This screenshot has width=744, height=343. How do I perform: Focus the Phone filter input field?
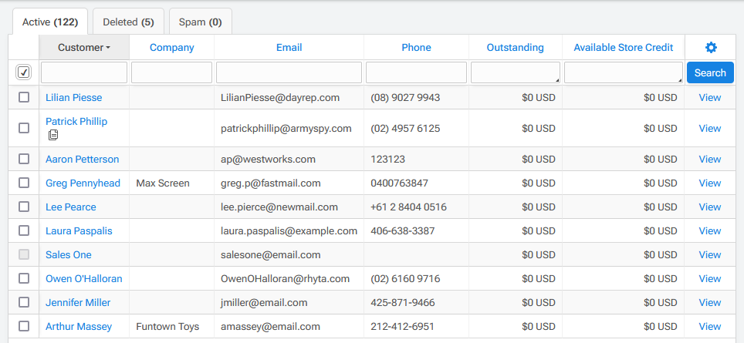416,72
